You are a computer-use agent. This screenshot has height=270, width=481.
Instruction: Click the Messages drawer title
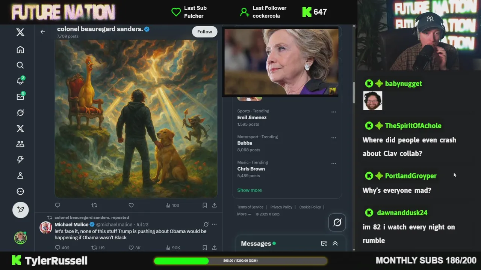tap(256, 244)
